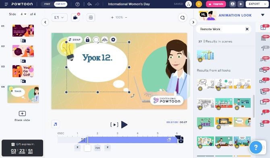Click the Remote Work search box
Viewport: 270px width, 158px height.
point(224,29)
